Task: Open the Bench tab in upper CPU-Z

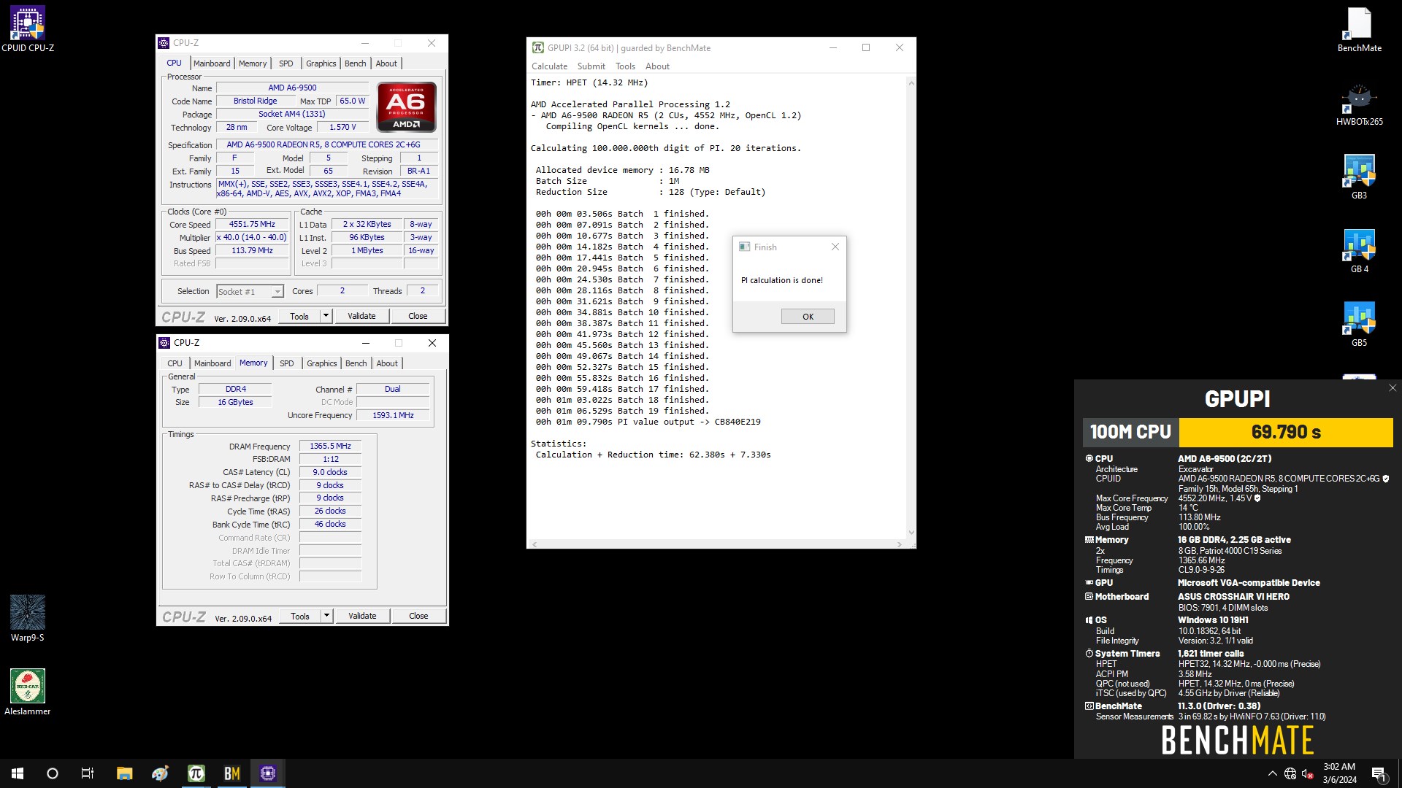Action: pyautogui.click(x=356, y=63)
